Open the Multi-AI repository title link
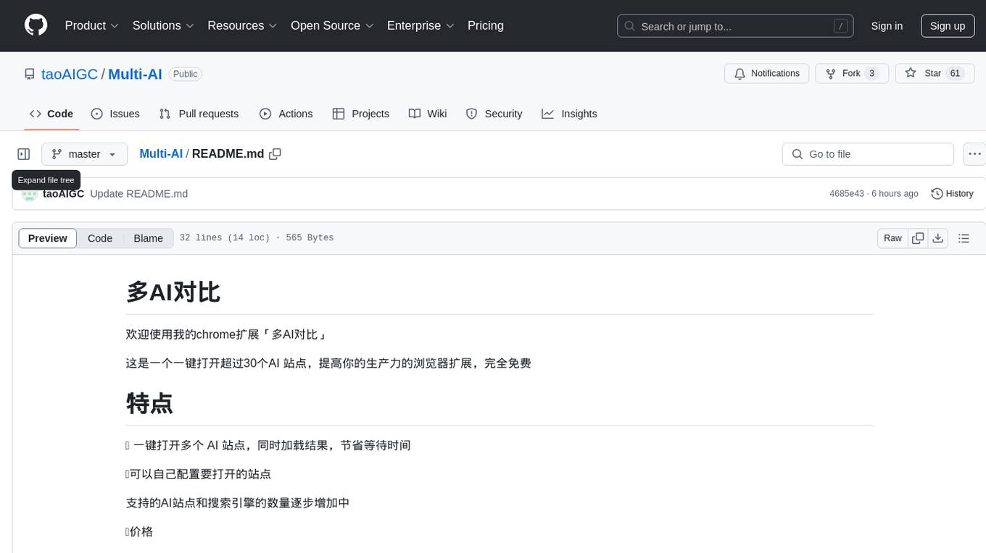This screenshot has width=986, height=553. [135, 74]
